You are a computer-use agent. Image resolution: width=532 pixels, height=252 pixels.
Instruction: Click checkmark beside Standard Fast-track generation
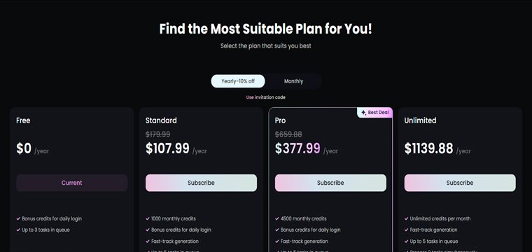tap(148, 241)
